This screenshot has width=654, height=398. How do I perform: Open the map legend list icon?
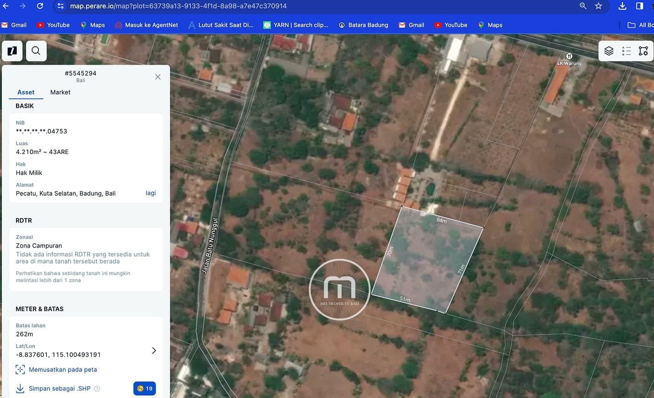click(x=626, y=51)
